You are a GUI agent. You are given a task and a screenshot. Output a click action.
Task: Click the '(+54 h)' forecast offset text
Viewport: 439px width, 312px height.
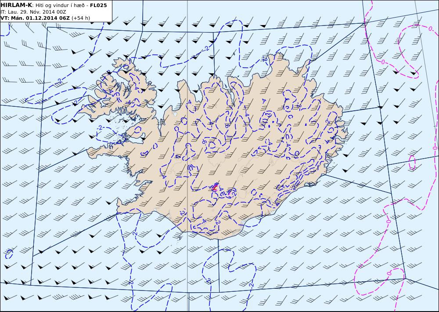click(81, 18)
